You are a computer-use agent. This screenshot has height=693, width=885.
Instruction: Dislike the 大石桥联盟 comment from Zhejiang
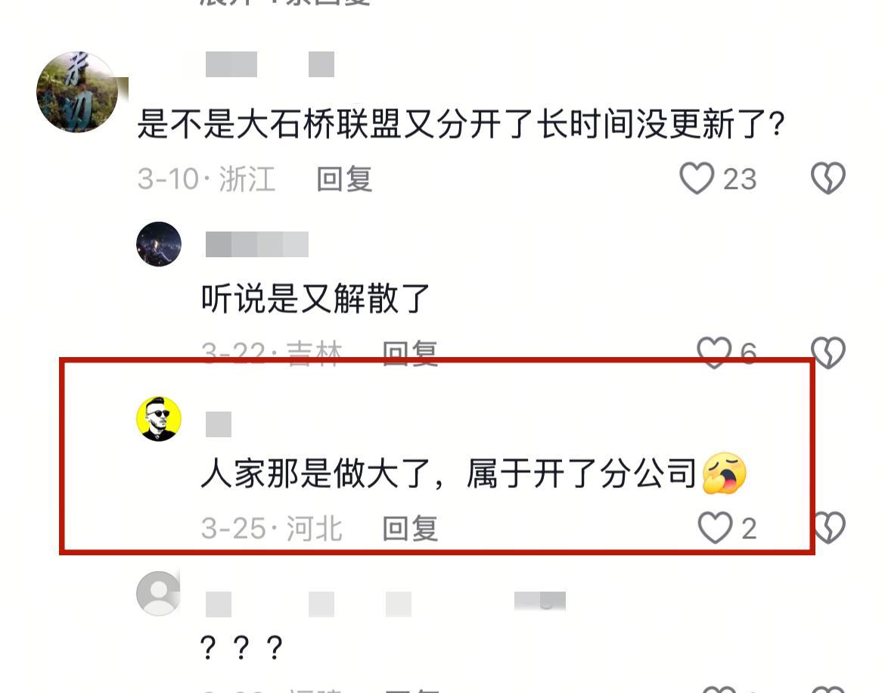coord(828,179)
